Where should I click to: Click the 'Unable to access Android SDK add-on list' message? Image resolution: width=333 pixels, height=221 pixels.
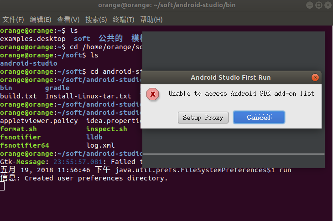(x=241, y=93)
